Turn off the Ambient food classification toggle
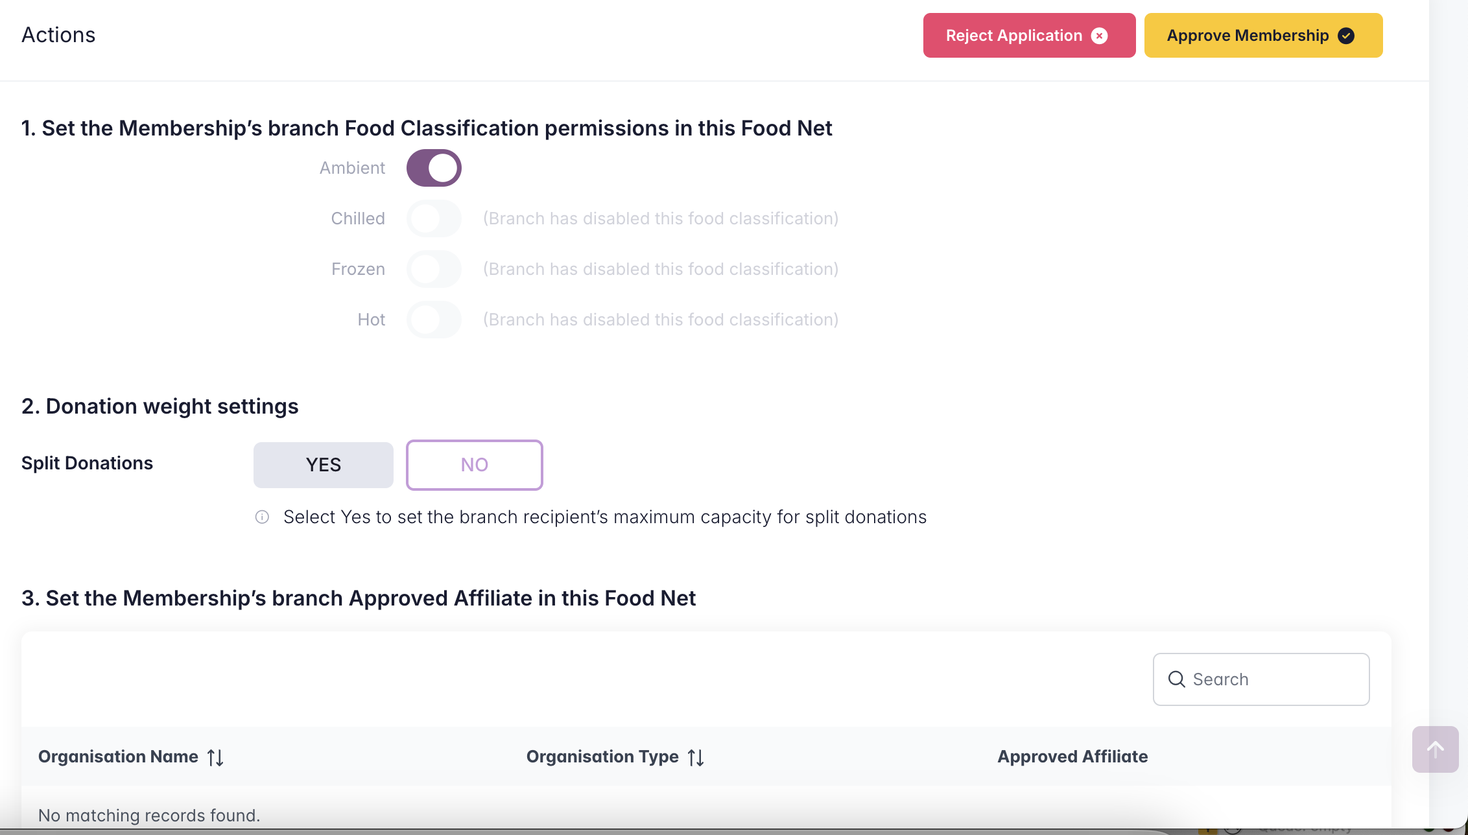The width and height of the screenshot is (1468, 835). coord(434,168)
